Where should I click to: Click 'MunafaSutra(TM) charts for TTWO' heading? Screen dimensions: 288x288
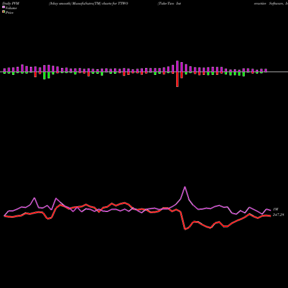click(100, 3)
